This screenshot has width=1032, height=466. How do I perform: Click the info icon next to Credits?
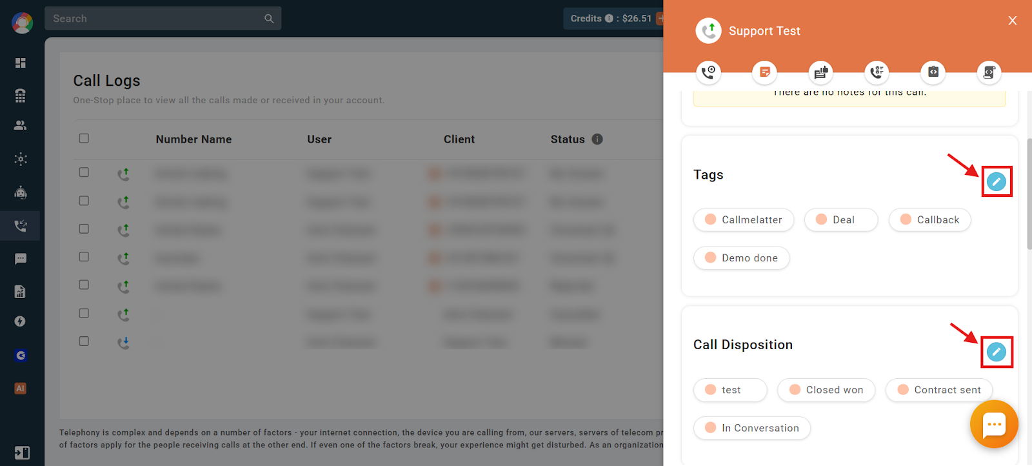click(609, 19)
